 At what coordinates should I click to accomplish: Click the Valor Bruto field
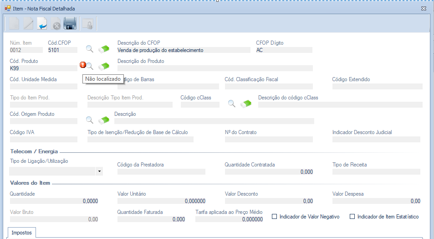[54, 219]
